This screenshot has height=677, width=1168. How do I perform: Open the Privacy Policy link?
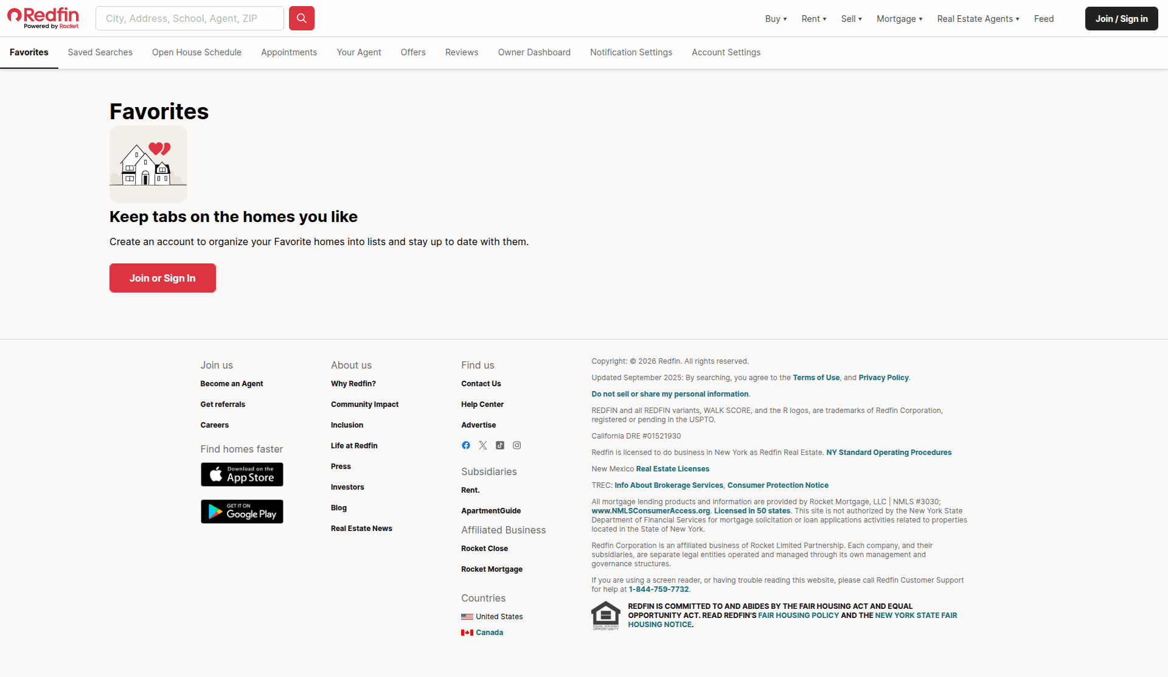click(884, 378)
